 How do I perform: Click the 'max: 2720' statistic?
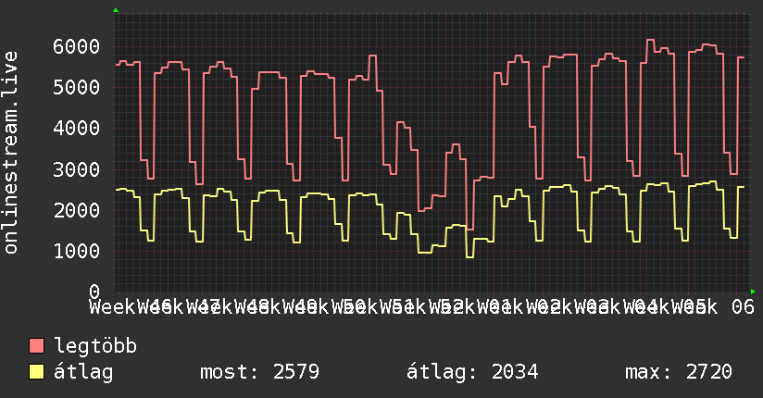tap(679, 372)
